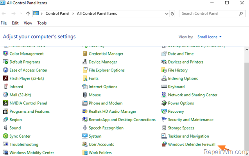This screenshot has height=156, width=249.
Task: Click the Forward navigation arrow
Action: click(14, 14)
